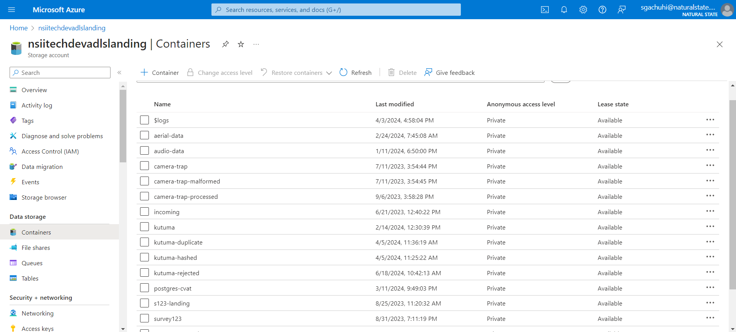
Task: Sort by the Last modified column header
Action: 394,104
